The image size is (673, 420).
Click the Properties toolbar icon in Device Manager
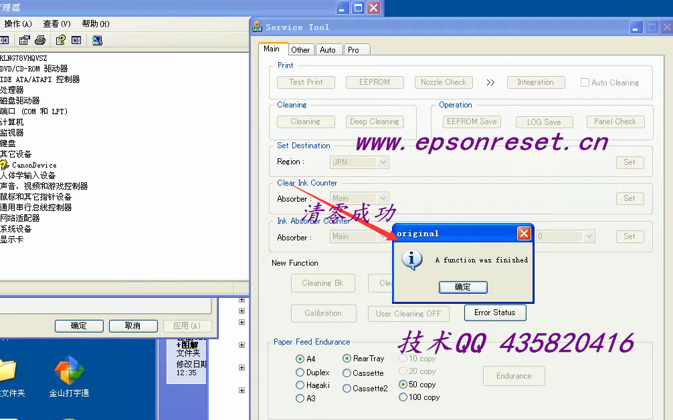(x=24, y=40)
